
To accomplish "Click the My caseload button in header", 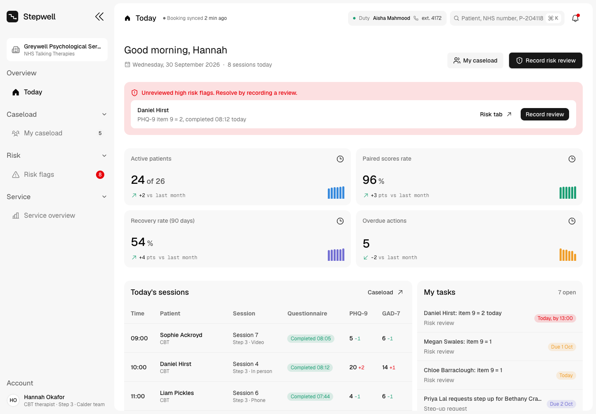I will click(x=475, y=60).
